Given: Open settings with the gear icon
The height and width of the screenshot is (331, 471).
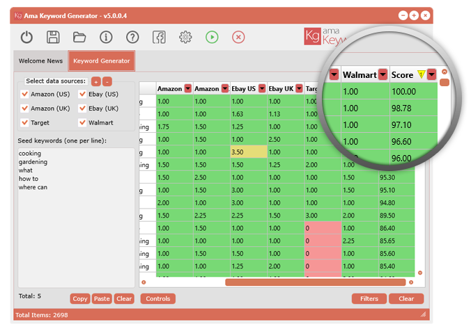Looking at the screenshot, I should pos(185,38).
